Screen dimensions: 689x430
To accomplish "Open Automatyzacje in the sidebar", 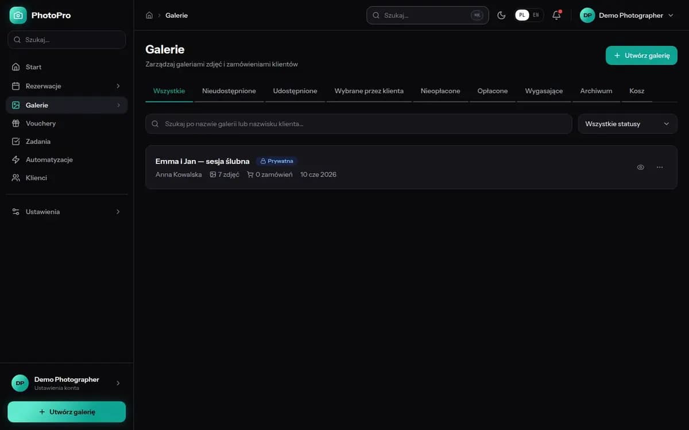I will pyautogui.click(x=67, y=159).
